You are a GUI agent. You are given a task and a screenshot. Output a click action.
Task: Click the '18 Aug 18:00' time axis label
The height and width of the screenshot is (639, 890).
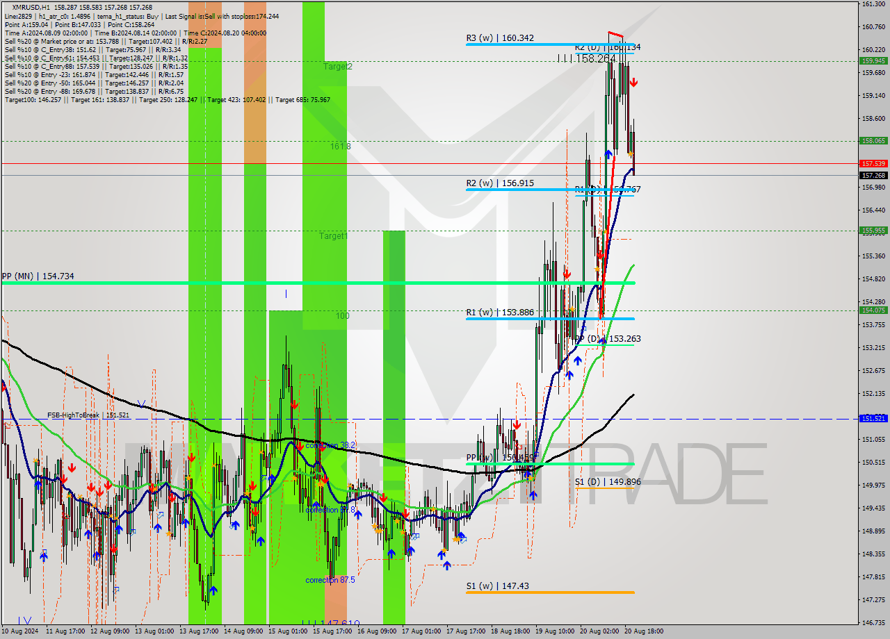tap(510, 631)
